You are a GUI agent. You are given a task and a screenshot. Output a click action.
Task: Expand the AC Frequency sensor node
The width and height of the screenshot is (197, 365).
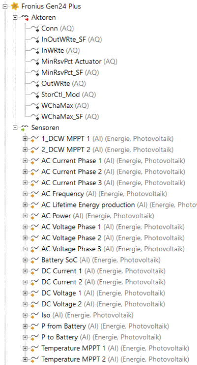pyautogui.click(x=25, y=194)
